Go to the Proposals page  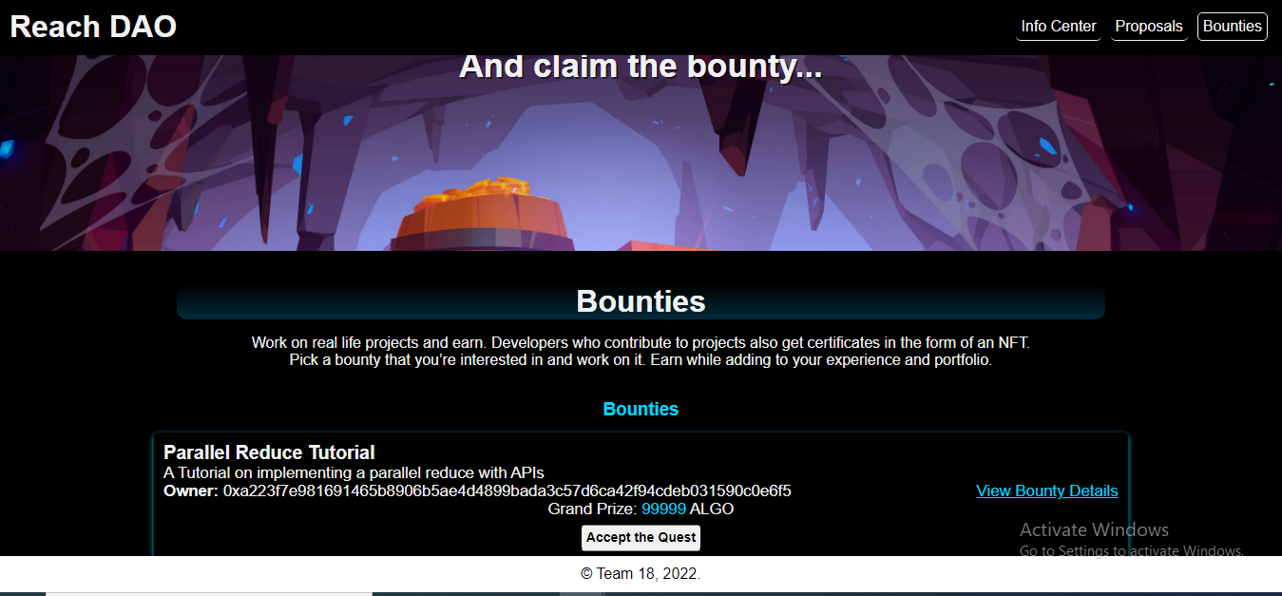(x=1149, y=27)
